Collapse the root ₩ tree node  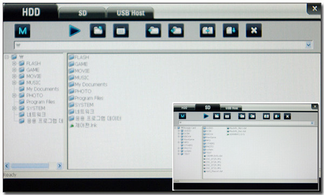6,57
